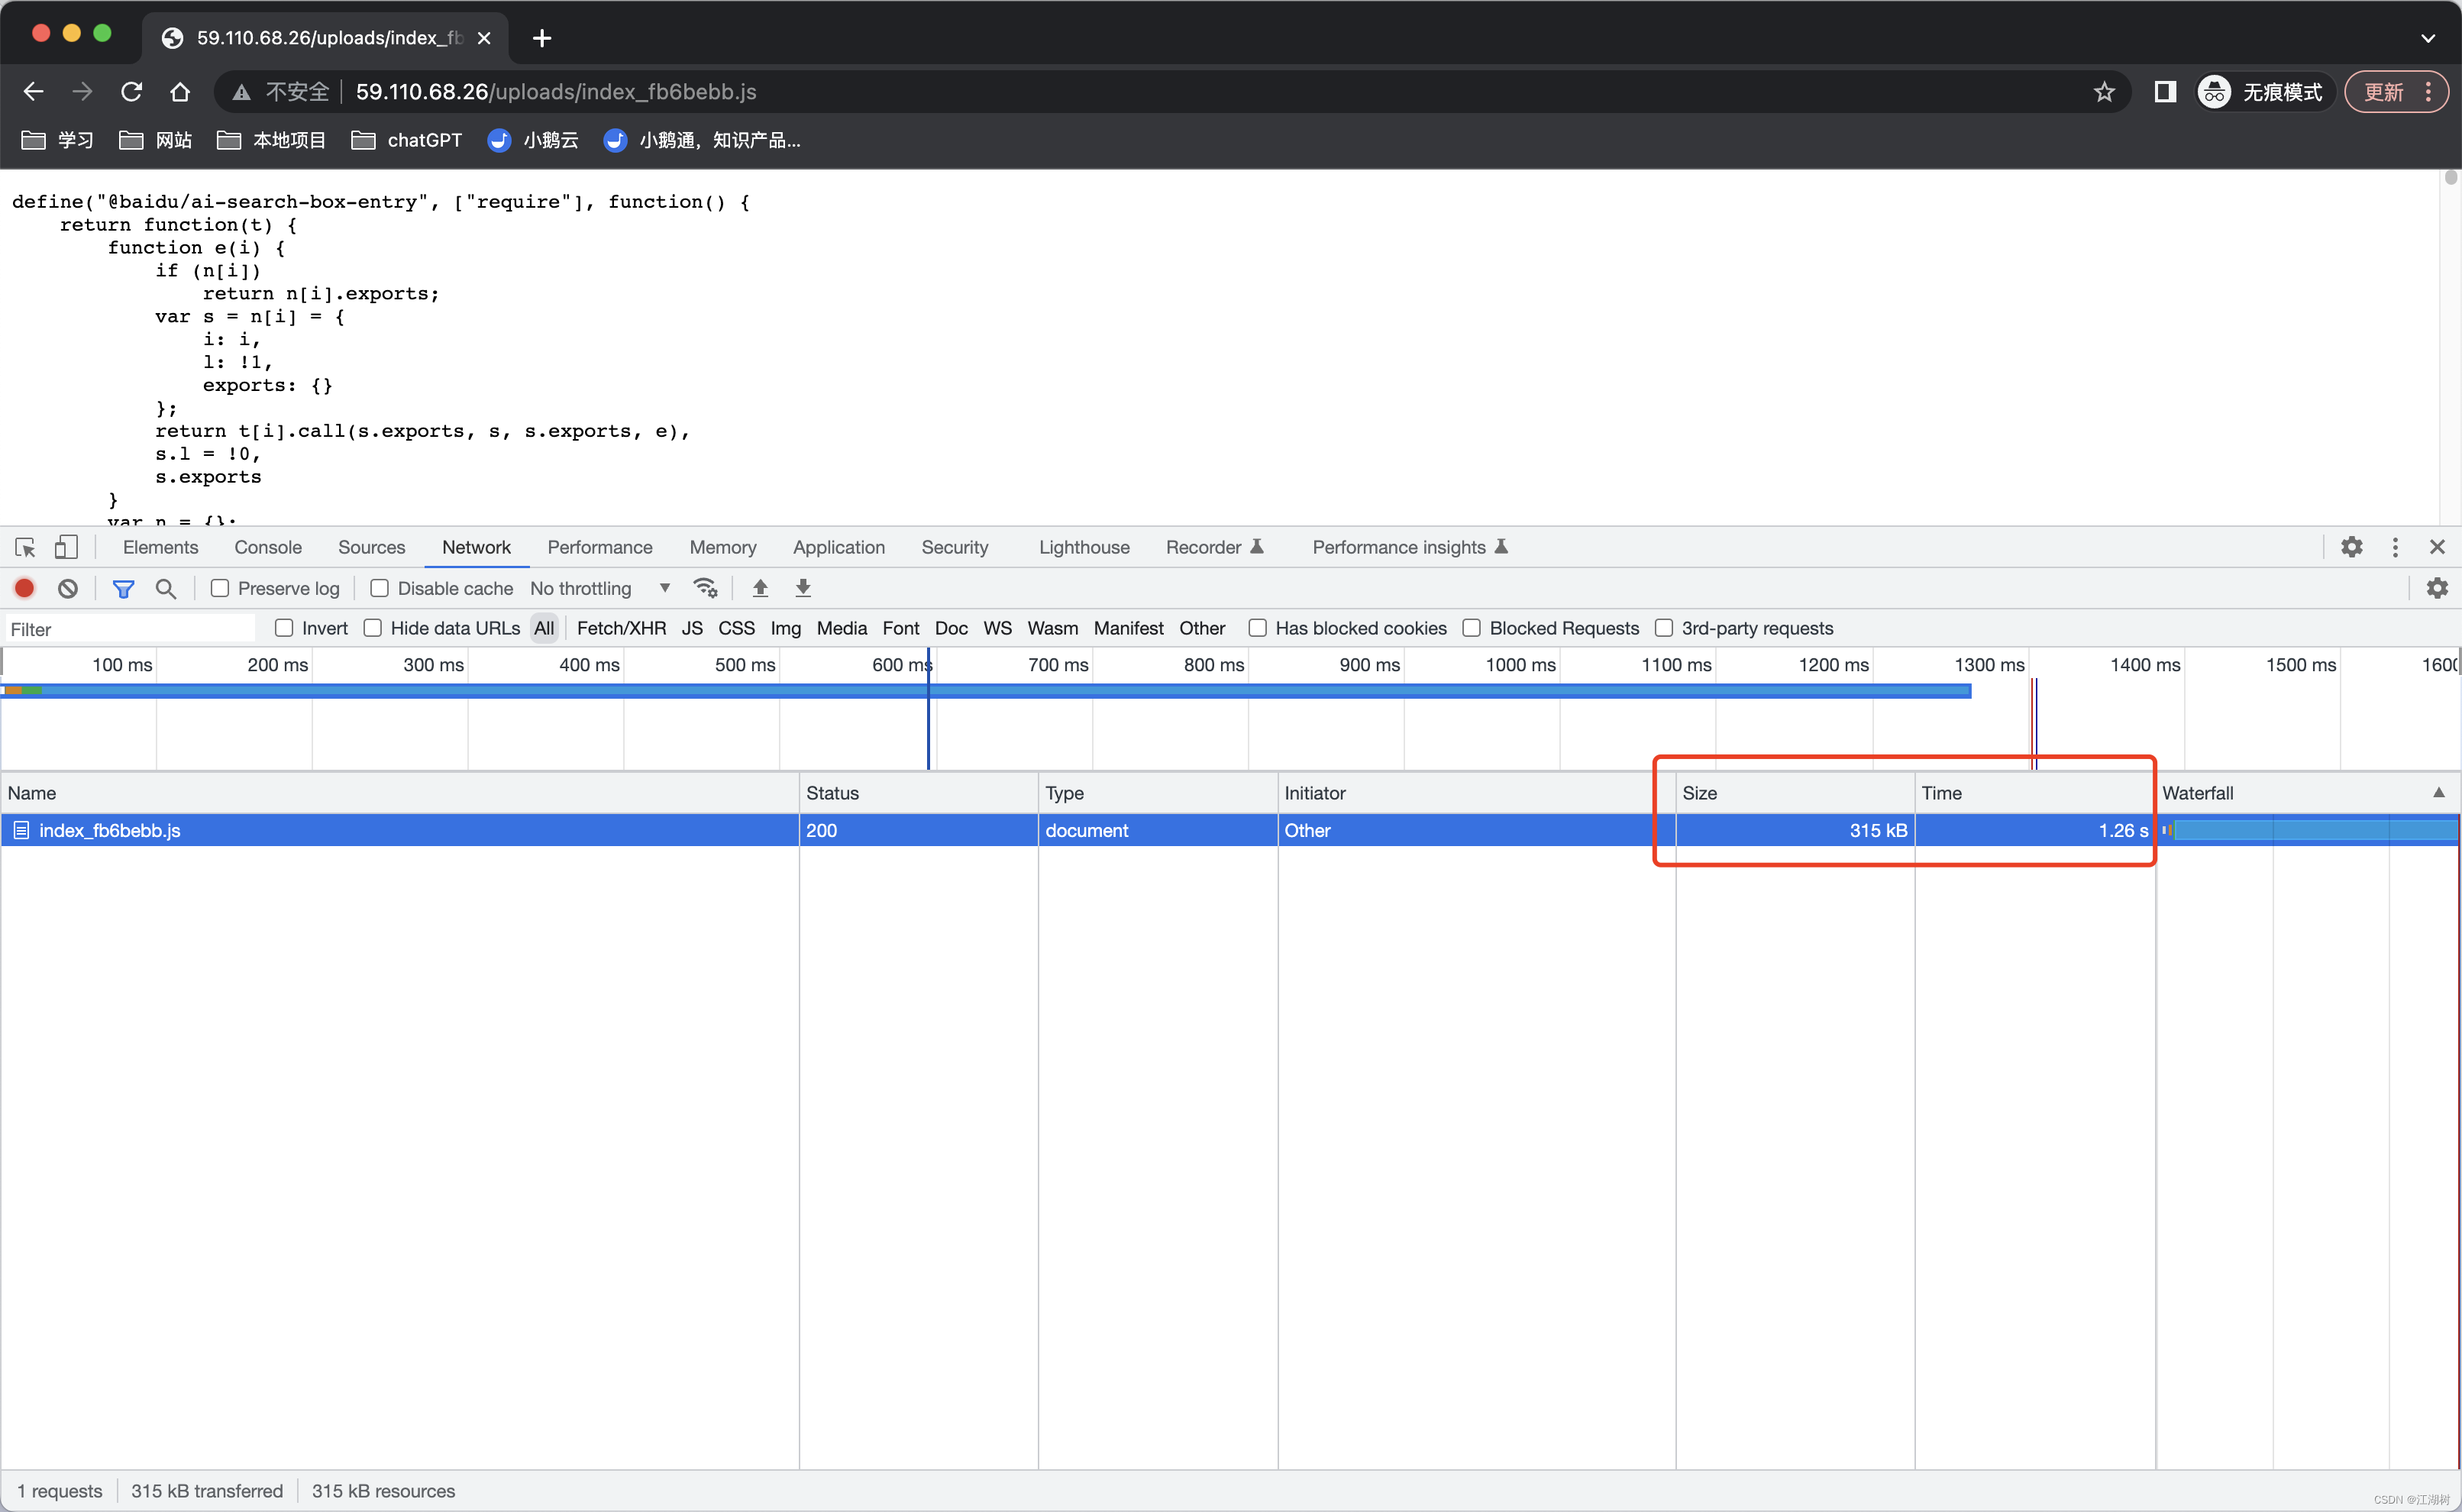Filter requests by CSS type
2462x1512 pixels.
pos(736,628)
